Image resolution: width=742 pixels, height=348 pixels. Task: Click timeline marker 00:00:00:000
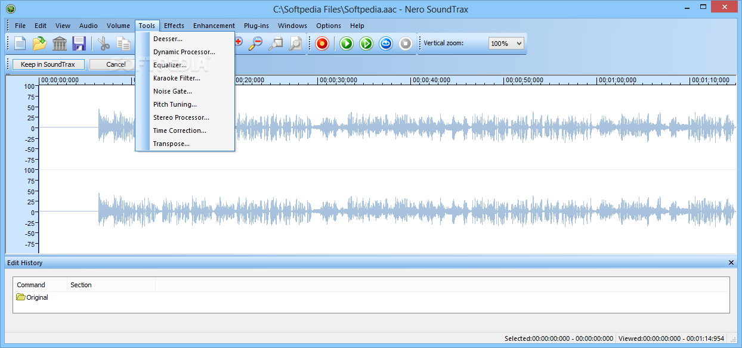pos(60,80)
